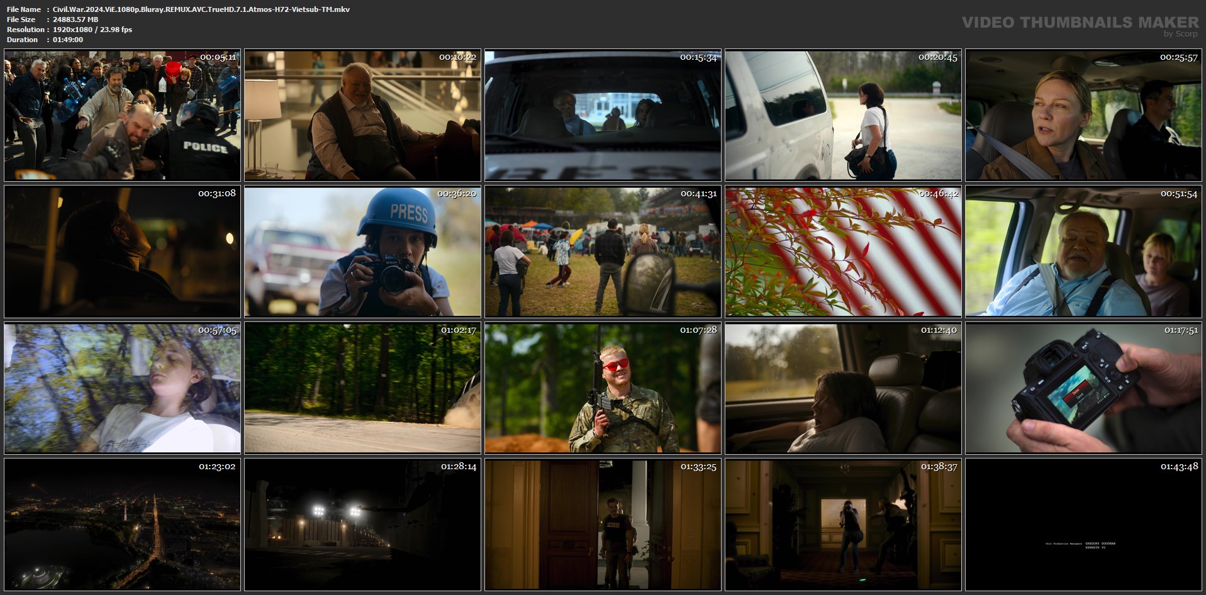The width and height of the screenshot is (1206, 595).
Task: Select the thumbnail at 00:10:22
Action: [x=363, y=116]
